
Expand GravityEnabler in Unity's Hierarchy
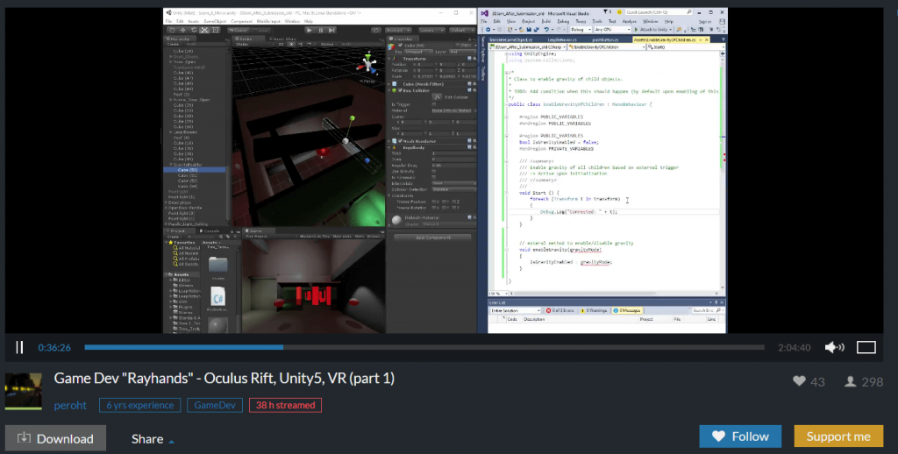click(171, 164)
